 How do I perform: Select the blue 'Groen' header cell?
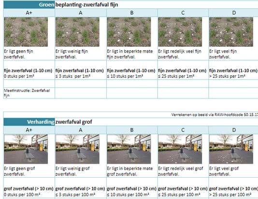point(29,5)
